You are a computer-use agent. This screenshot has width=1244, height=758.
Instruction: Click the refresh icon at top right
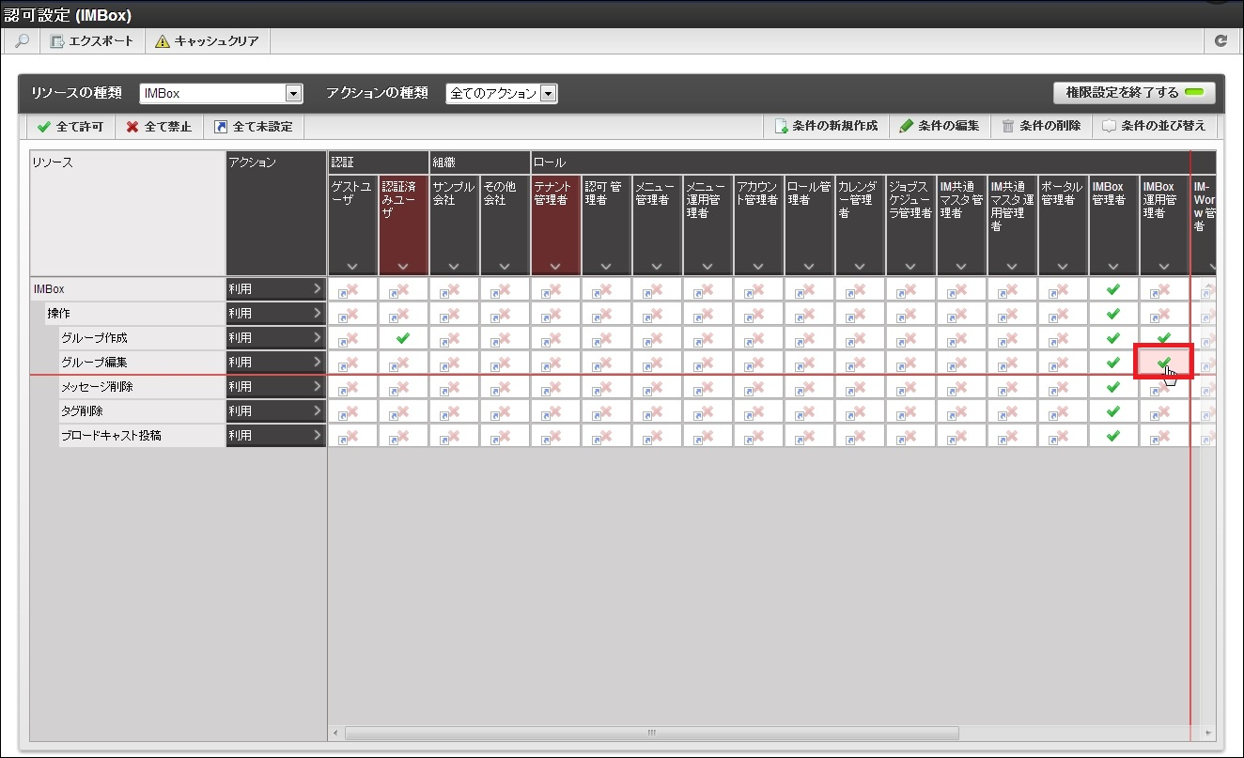1221,41
